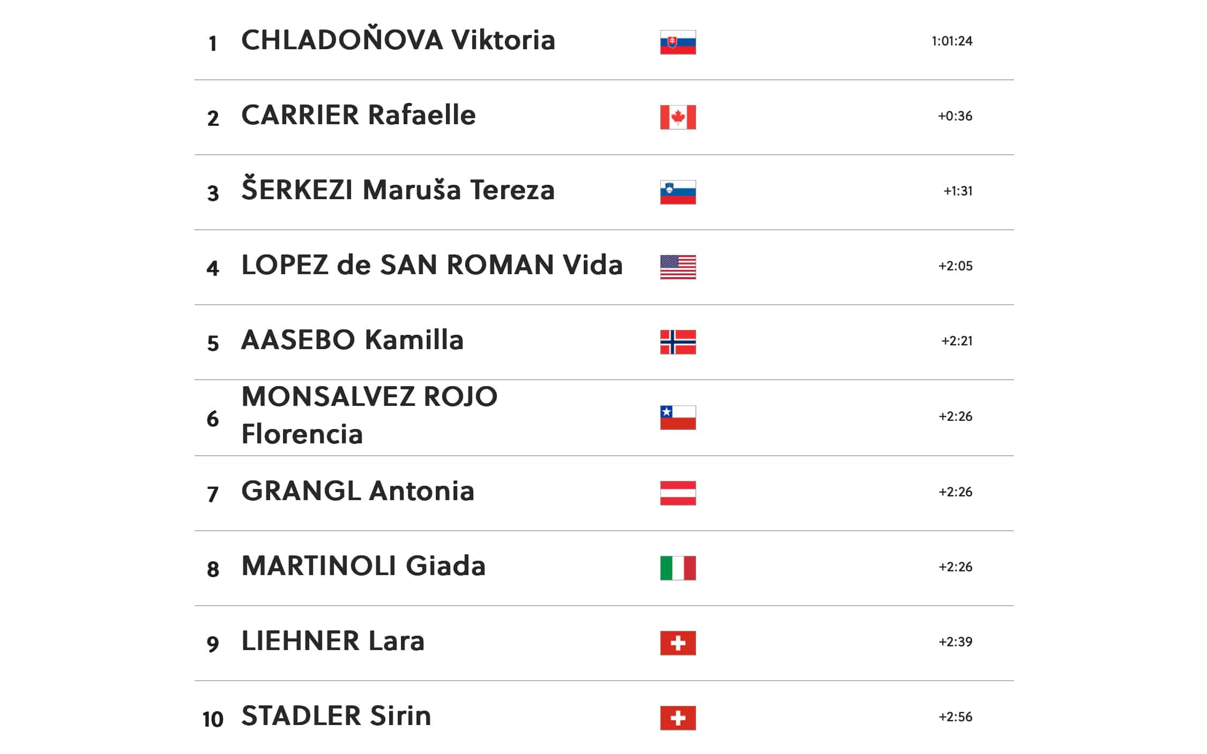
Task: Click the +2:56 time gap
Action: coord(955,717)
